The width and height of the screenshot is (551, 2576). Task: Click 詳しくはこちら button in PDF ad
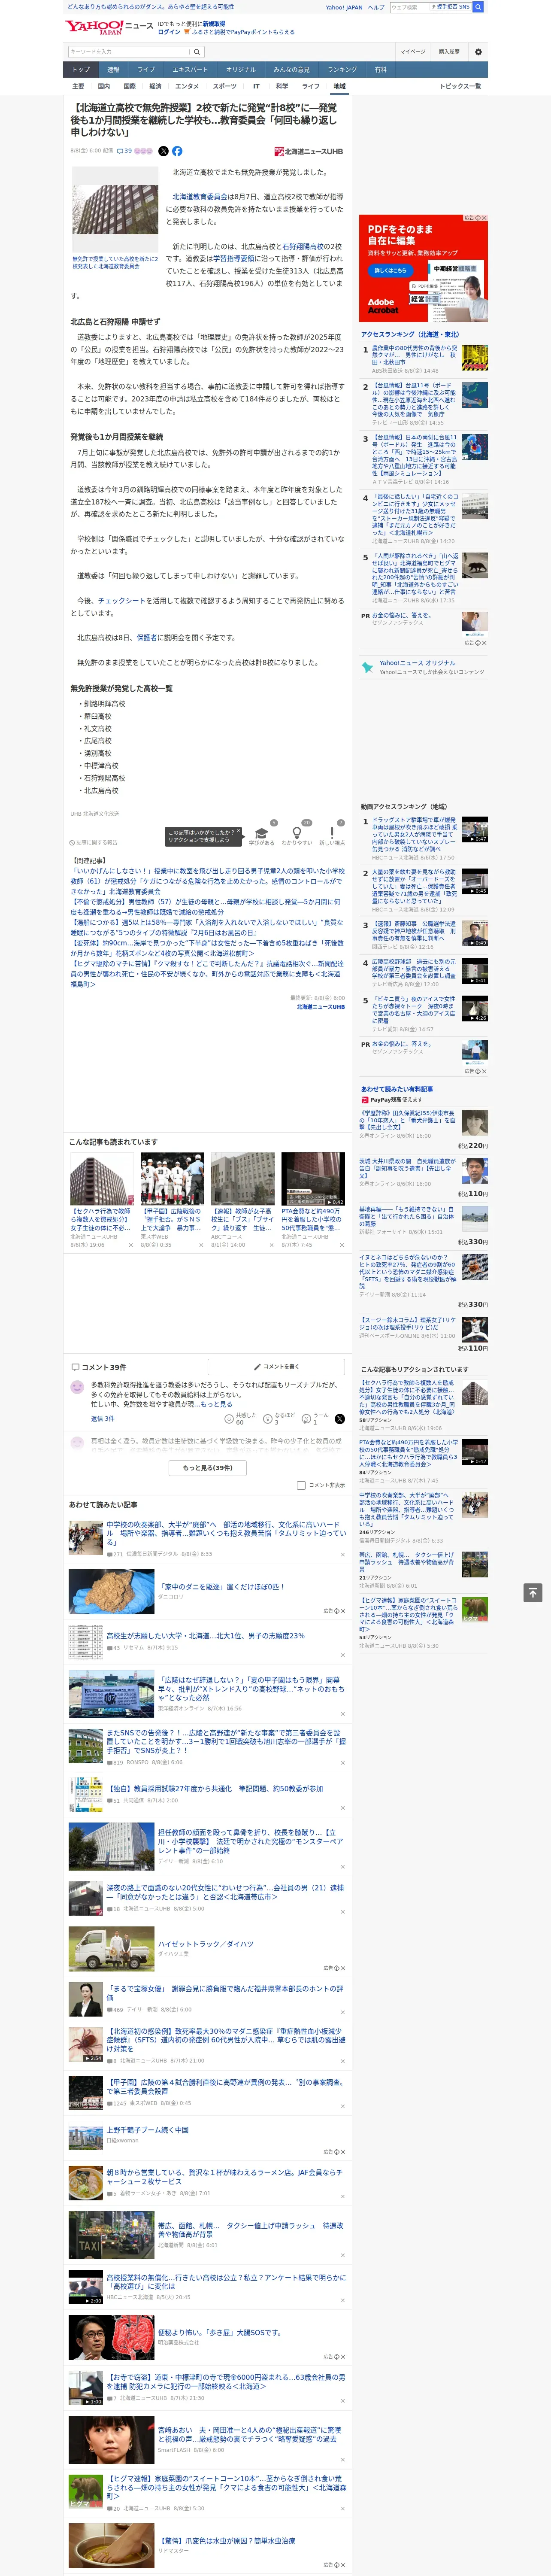tap(390, 270)
